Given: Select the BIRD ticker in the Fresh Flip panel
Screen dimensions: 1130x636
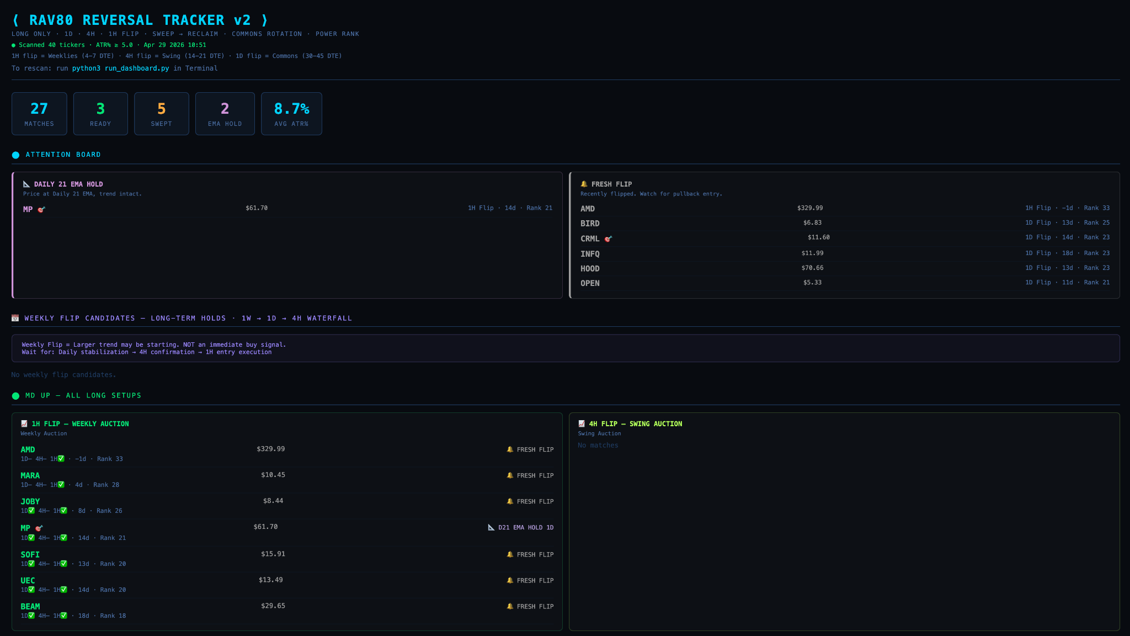Looking at the screenshot, I should (x=590, y=224).
